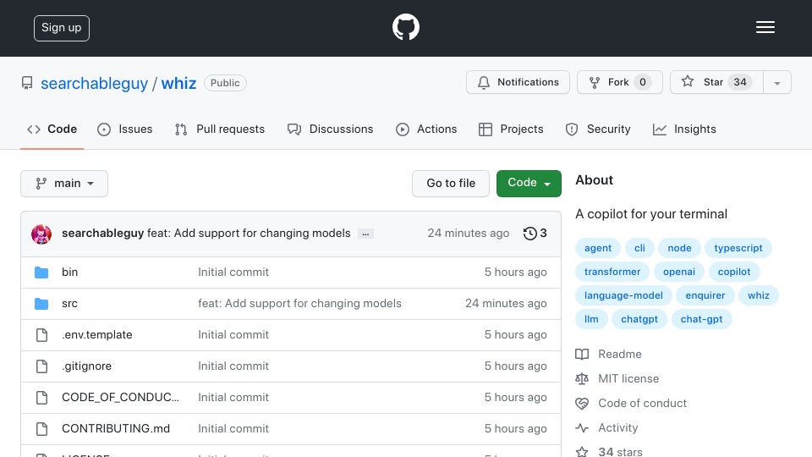Open the Pull requests tab
Screen dimensions: 812x457
click(x=220, y=129)
